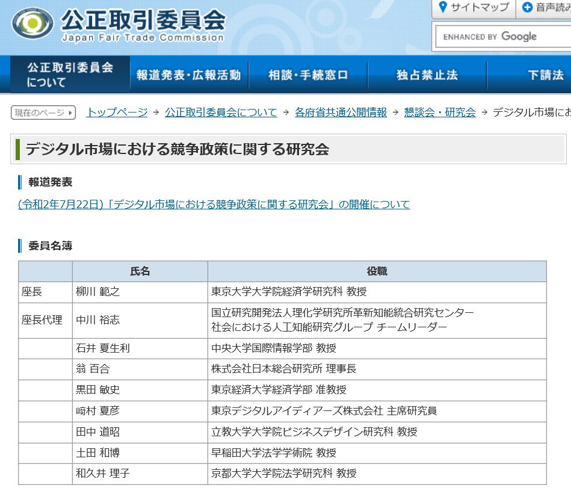Click the name 和久井 理子

103,474
